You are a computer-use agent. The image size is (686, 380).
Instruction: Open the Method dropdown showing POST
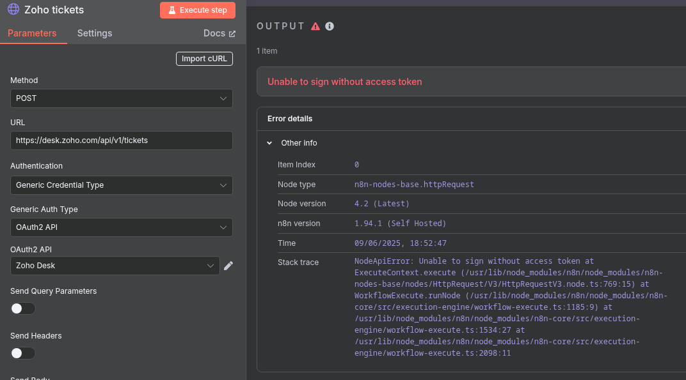[x=121, y=98]
